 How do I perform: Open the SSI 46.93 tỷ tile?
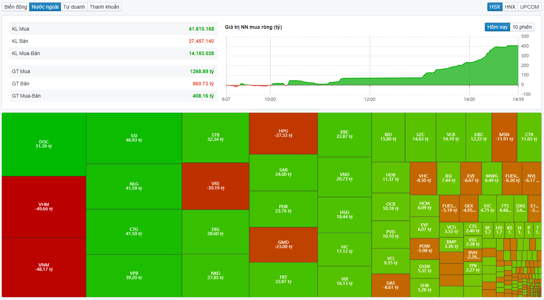pos(134,138)
